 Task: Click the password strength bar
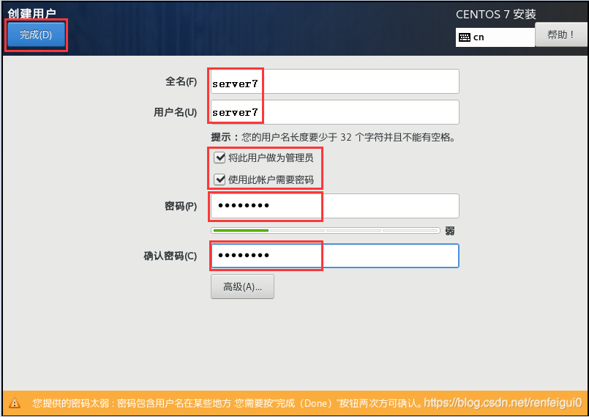pyautogui.click(x=326, y=230)
